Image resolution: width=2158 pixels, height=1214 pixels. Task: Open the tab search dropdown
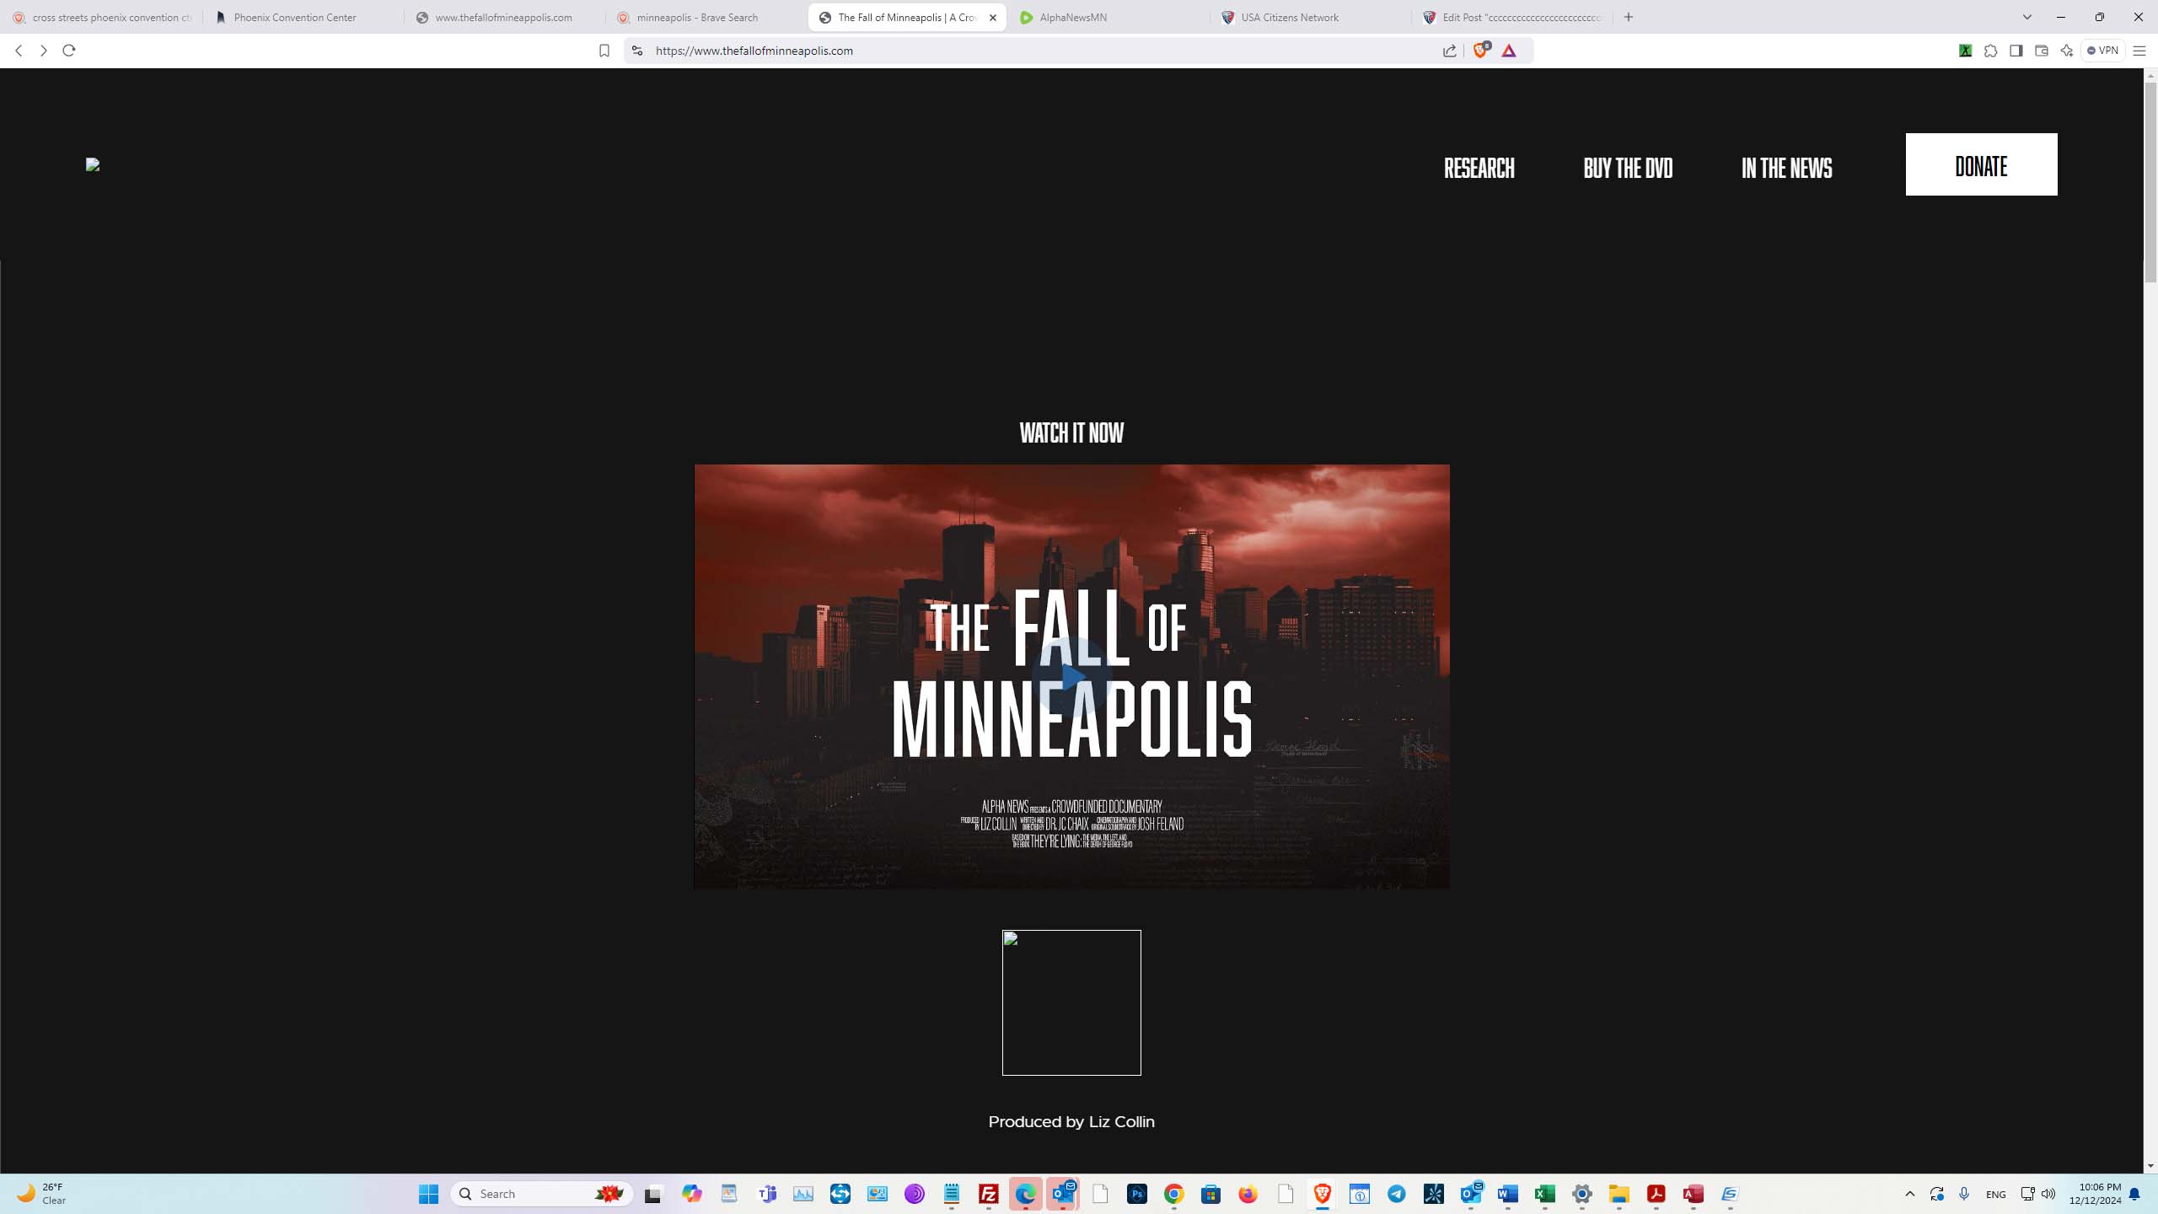click(x=2027, y=17)
